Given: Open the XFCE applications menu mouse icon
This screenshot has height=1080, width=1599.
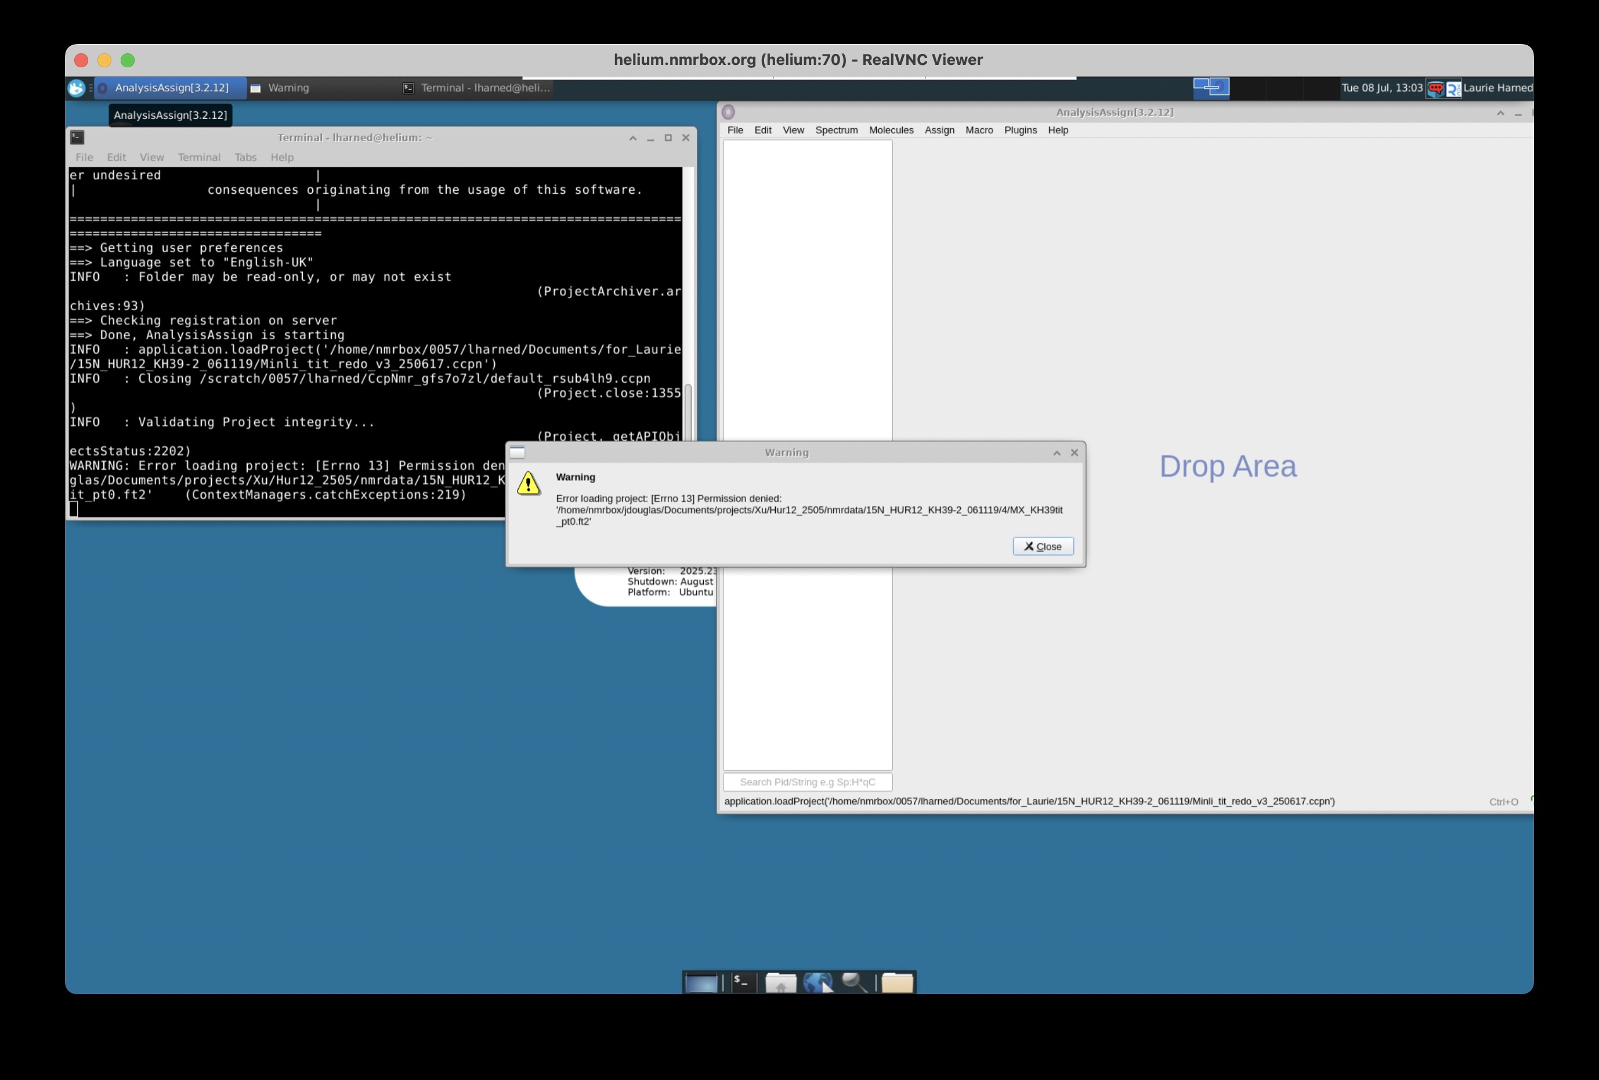Looking at the screenshot, I should pos(77,88).
